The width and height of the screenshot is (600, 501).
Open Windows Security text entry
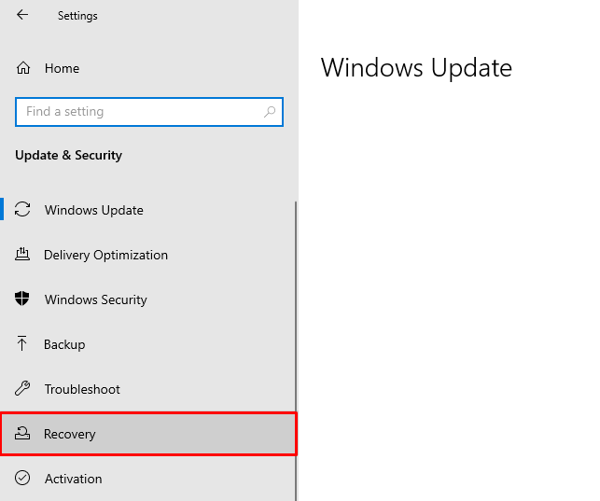(x=96, y=299)
